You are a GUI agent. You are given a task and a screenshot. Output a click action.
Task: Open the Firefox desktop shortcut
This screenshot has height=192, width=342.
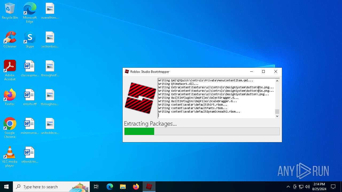(x=10, y=98)
